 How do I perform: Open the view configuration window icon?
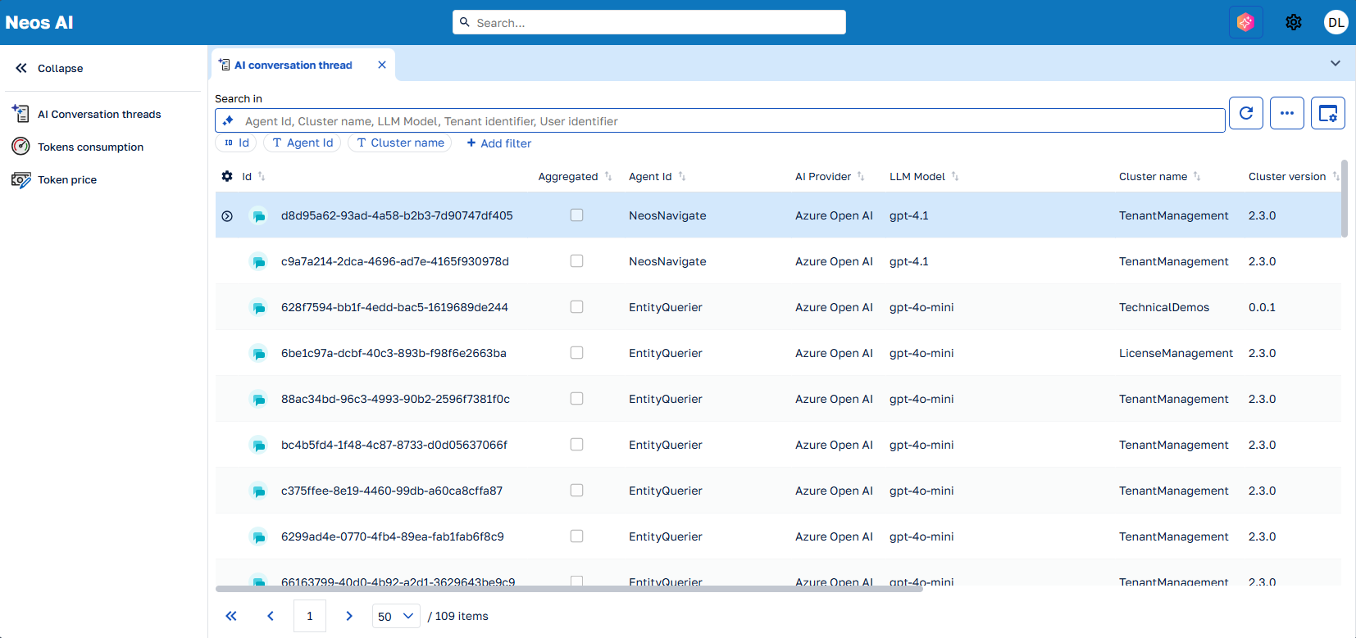point(1328,113)
